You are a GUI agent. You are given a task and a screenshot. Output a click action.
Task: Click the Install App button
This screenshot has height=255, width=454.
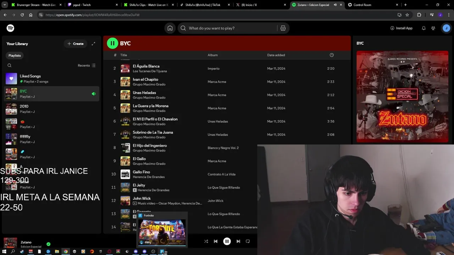pos(401,28)
